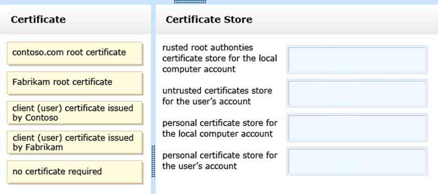Viewport: 438px width, 194px height.
Task: Grab the dotted grip handle at top
Action: tap(190, 2)
